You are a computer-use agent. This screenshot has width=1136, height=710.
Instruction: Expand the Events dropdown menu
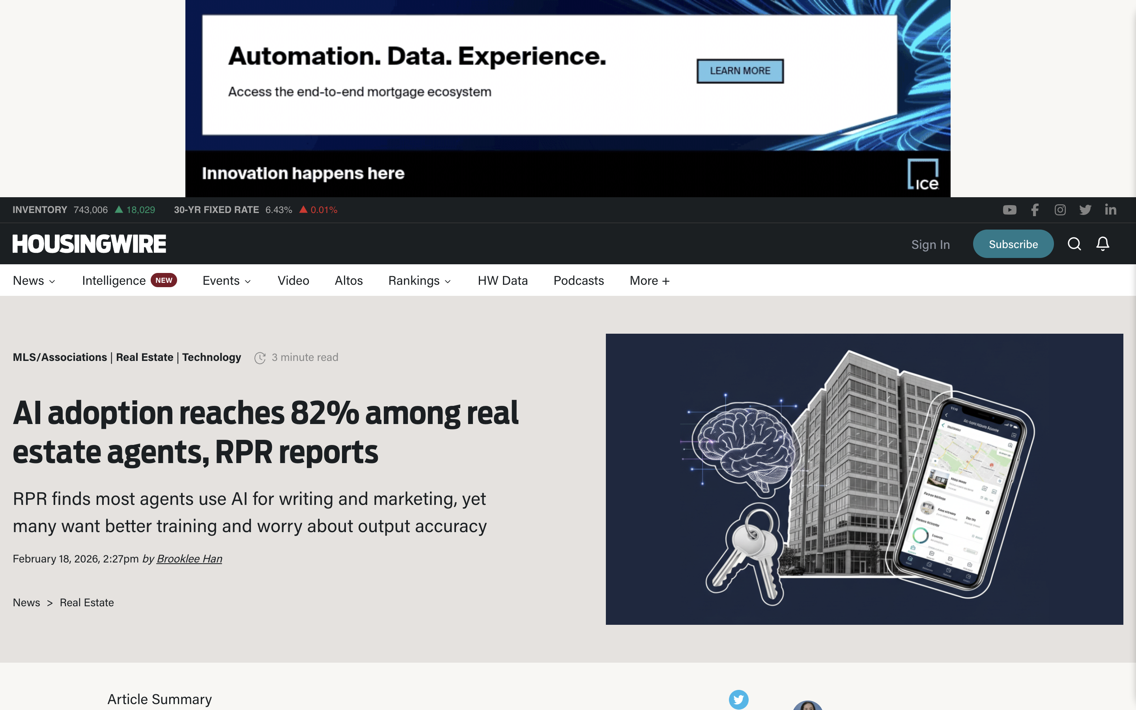tap(227, 281)
